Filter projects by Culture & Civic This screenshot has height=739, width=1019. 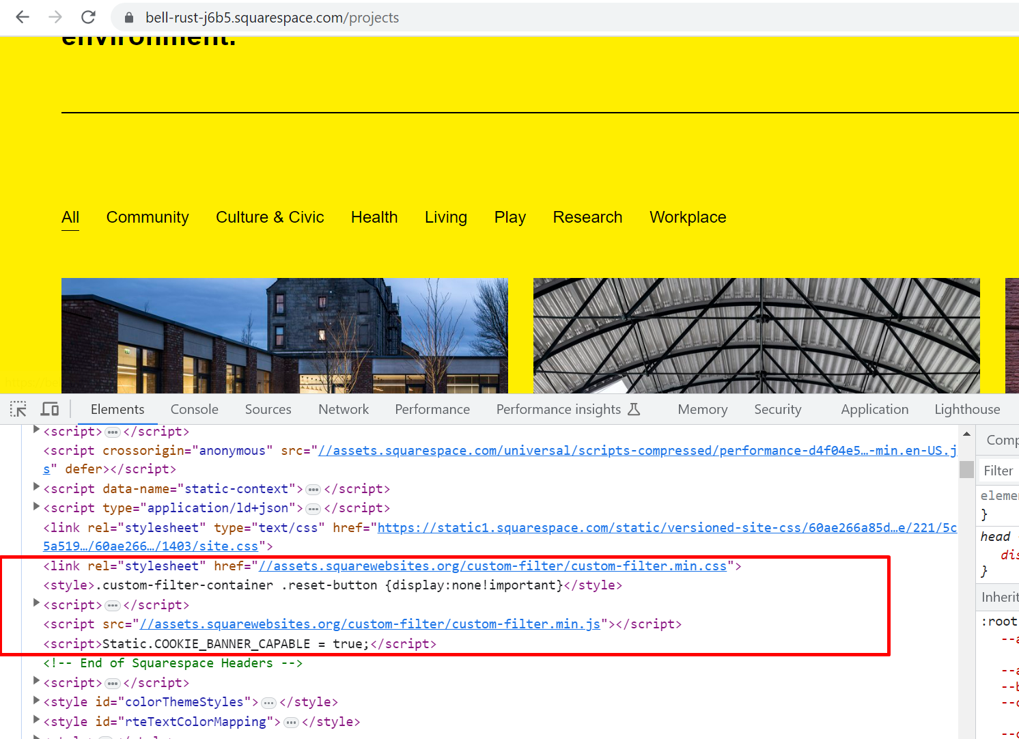[270, 217]
